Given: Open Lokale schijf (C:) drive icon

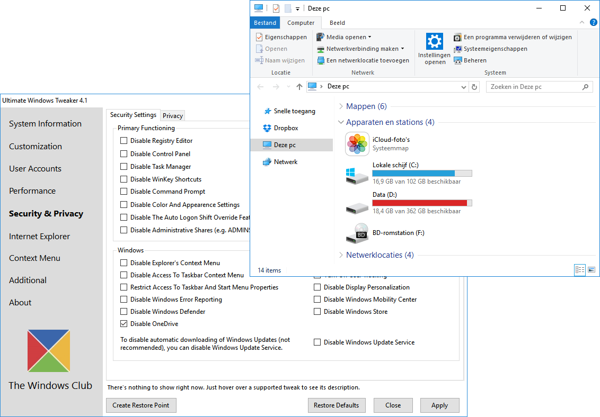Looking at the screenshot, I should pos(357,176).
